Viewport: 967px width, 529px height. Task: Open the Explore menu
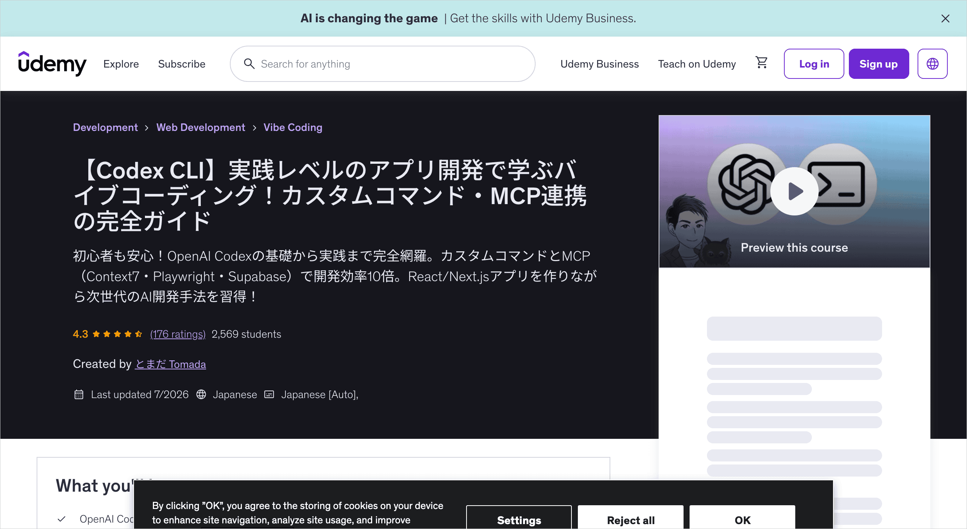pos(121,64)
